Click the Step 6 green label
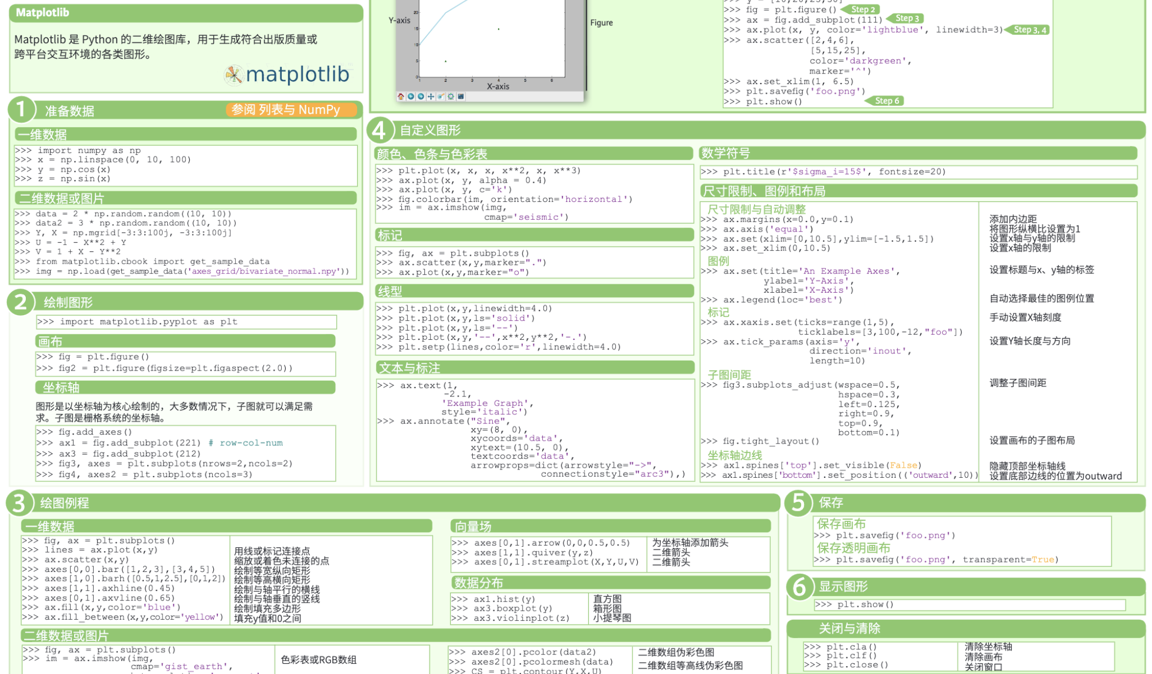Image resolution: width=1152 pixels, height=674 pixels. [x=886, y=101]
